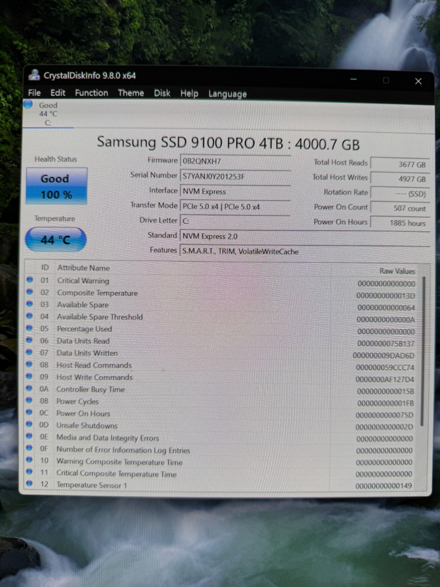Click status dot for Host Write Commands row
This screenshot has height=587, width=440.
pyautogui.click(x=29, y=376)
